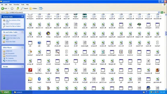Go up one folder level

18,8
